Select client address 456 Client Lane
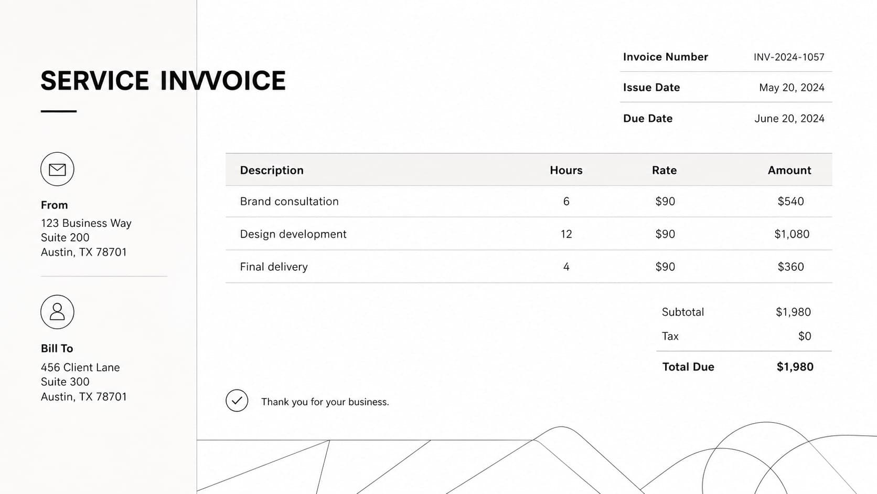This screenshot has height=494, width=877. point(80,367)
